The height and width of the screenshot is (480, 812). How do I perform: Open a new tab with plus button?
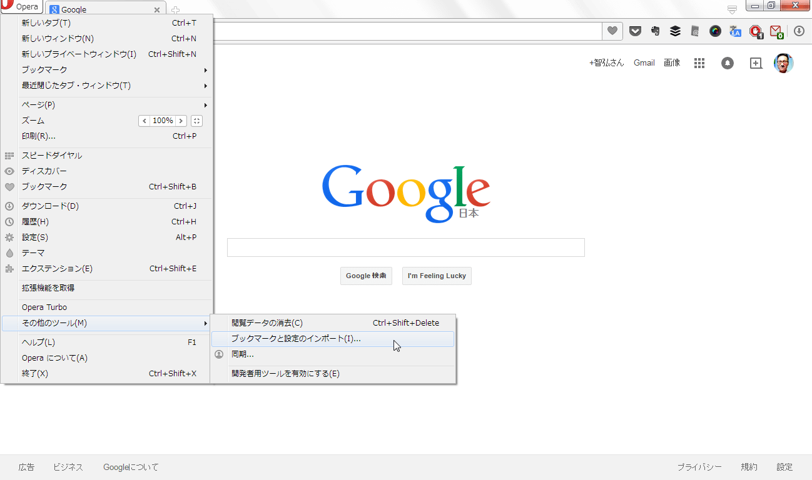pyautogui.click(x=176, y=10)
